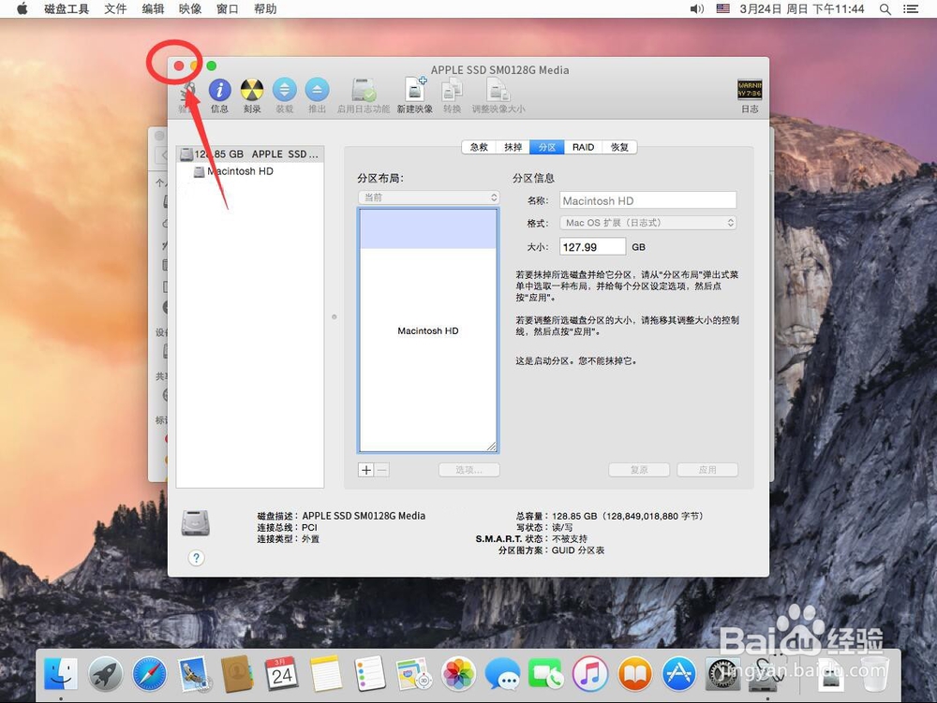Open the 映像 menu
This screenshot has height=703, width=937.
click(x=190, y=9)
